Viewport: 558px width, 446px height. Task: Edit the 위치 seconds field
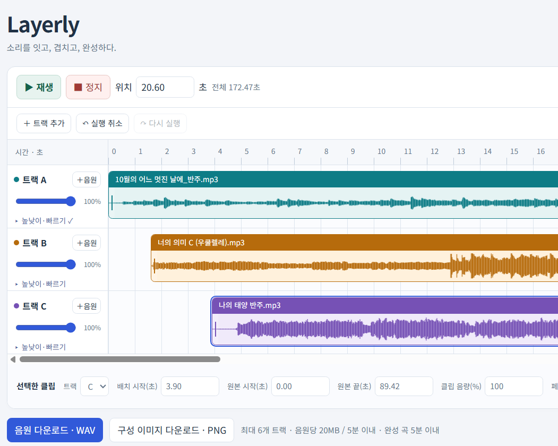(x=165, y=87)
